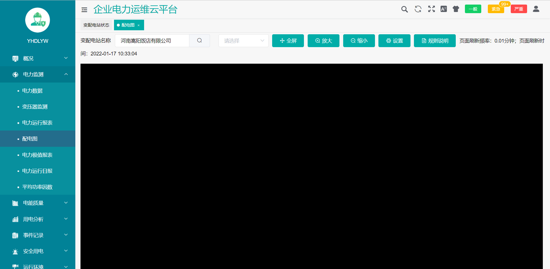Collapse the 电力监测 sidebar menu
550x269 pixels.
click(38, 74)
